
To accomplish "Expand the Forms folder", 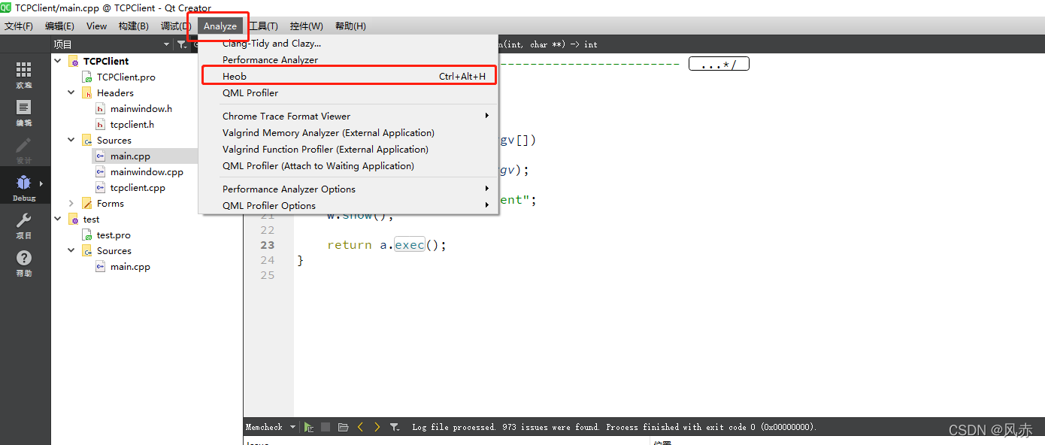I will point(71,203).
